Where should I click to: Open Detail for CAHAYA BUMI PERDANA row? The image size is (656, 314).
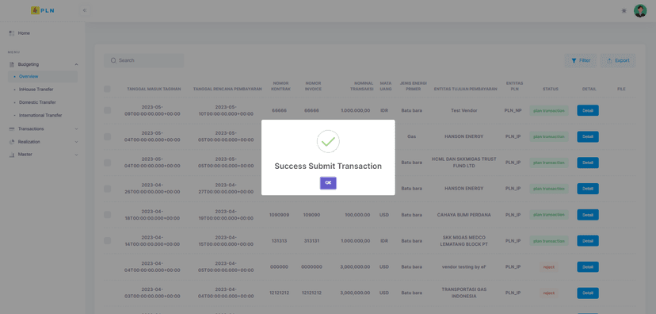point(588,215)
